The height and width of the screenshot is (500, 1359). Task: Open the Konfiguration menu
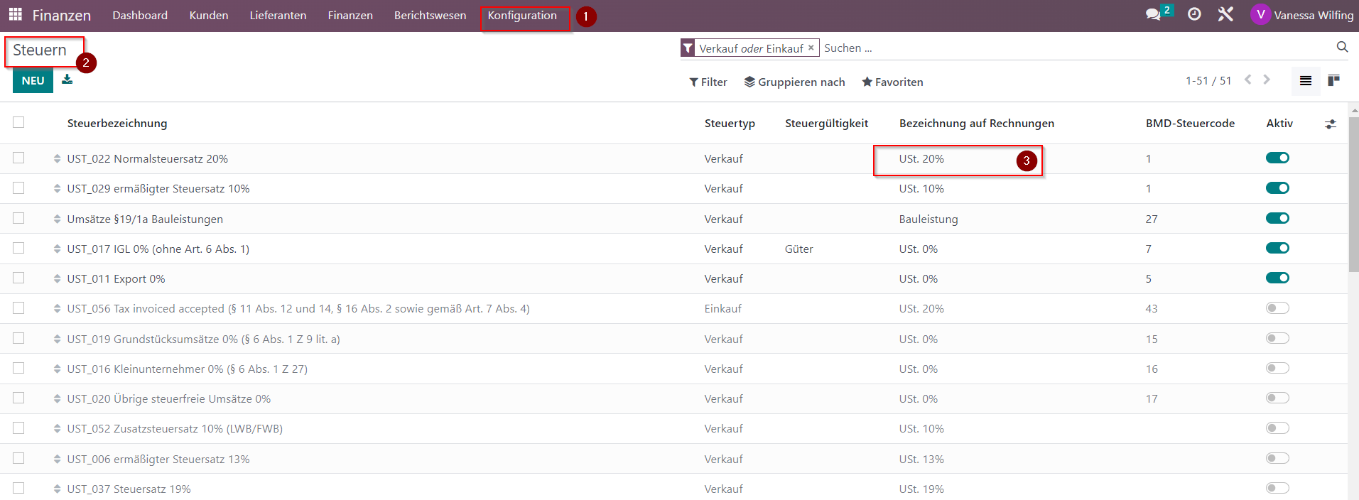click(522, 16)
